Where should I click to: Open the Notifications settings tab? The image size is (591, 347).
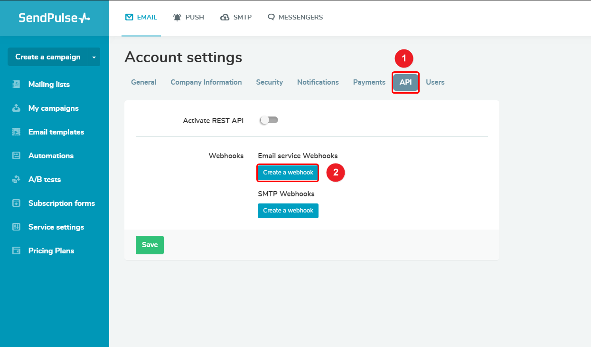click(x=318, y=82)
